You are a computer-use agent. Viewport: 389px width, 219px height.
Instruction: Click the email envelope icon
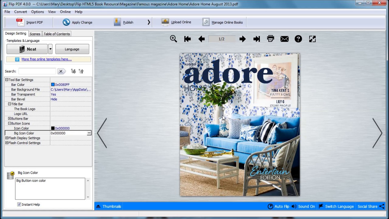pyautogui.click(x=284, y=39)
